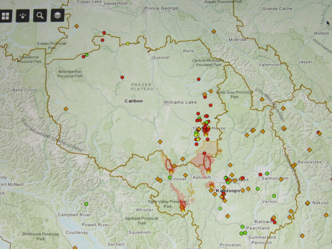
Task: Click the Hinton map label
Action: (321, 33)
